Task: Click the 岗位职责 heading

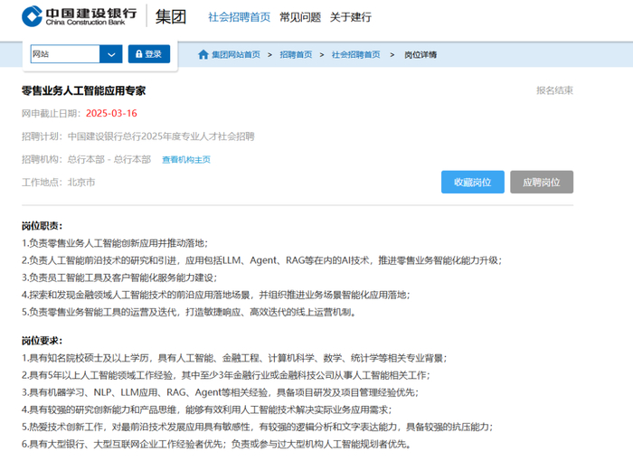Action: click(x=42, y=226)
